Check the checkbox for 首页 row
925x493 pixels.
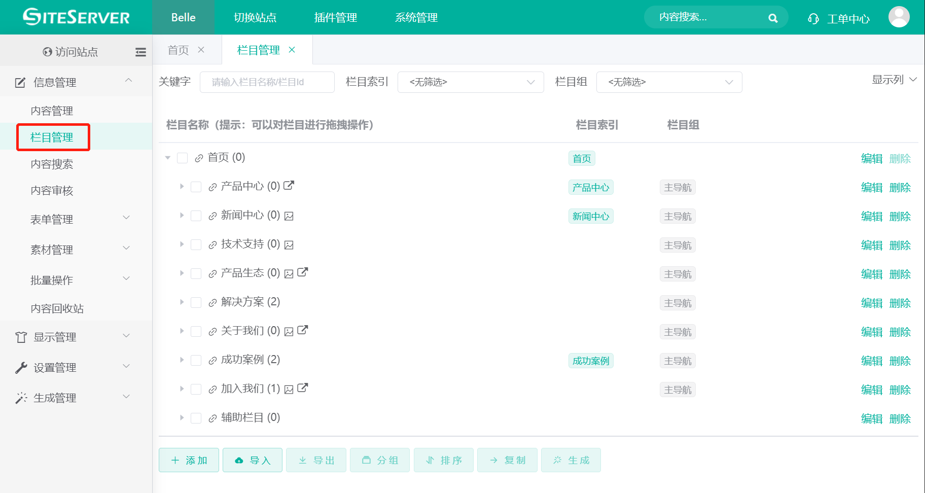click(x=183, y=158)
